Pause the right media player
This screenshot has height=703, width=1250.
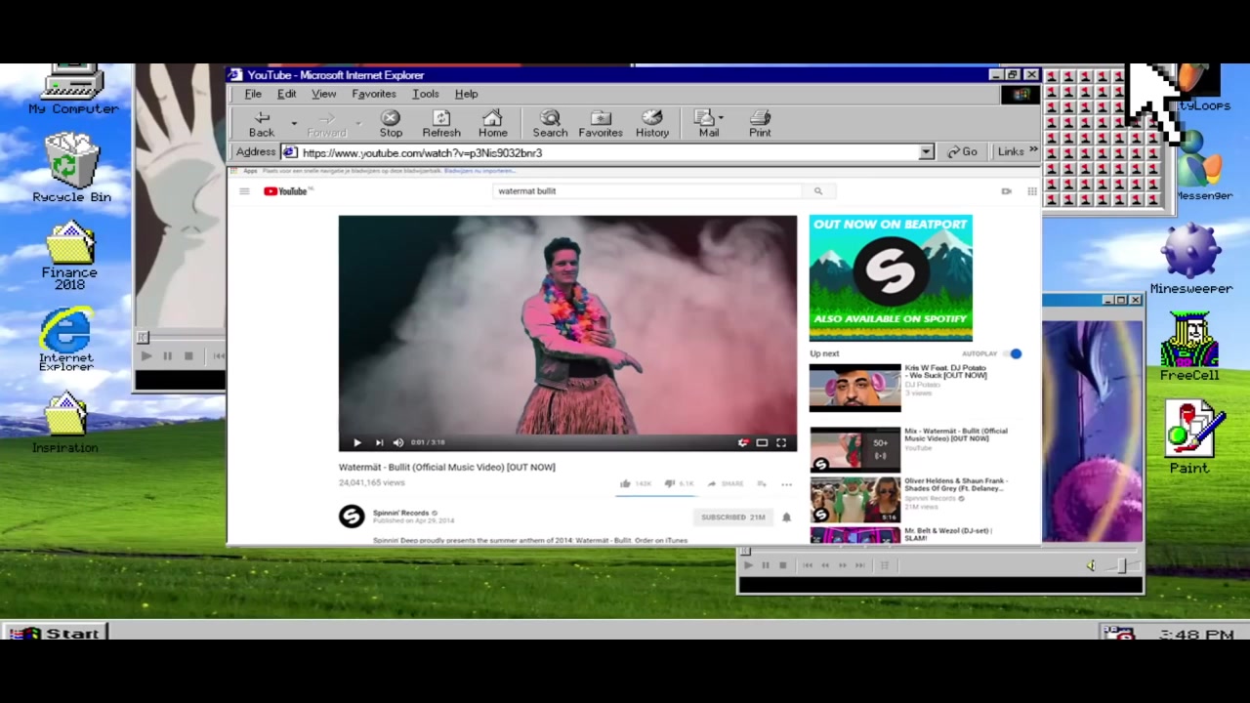point(765,565)
